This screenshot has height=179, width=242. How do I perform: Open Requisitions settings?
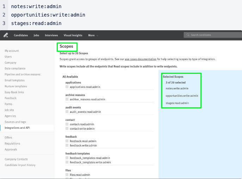12,143
